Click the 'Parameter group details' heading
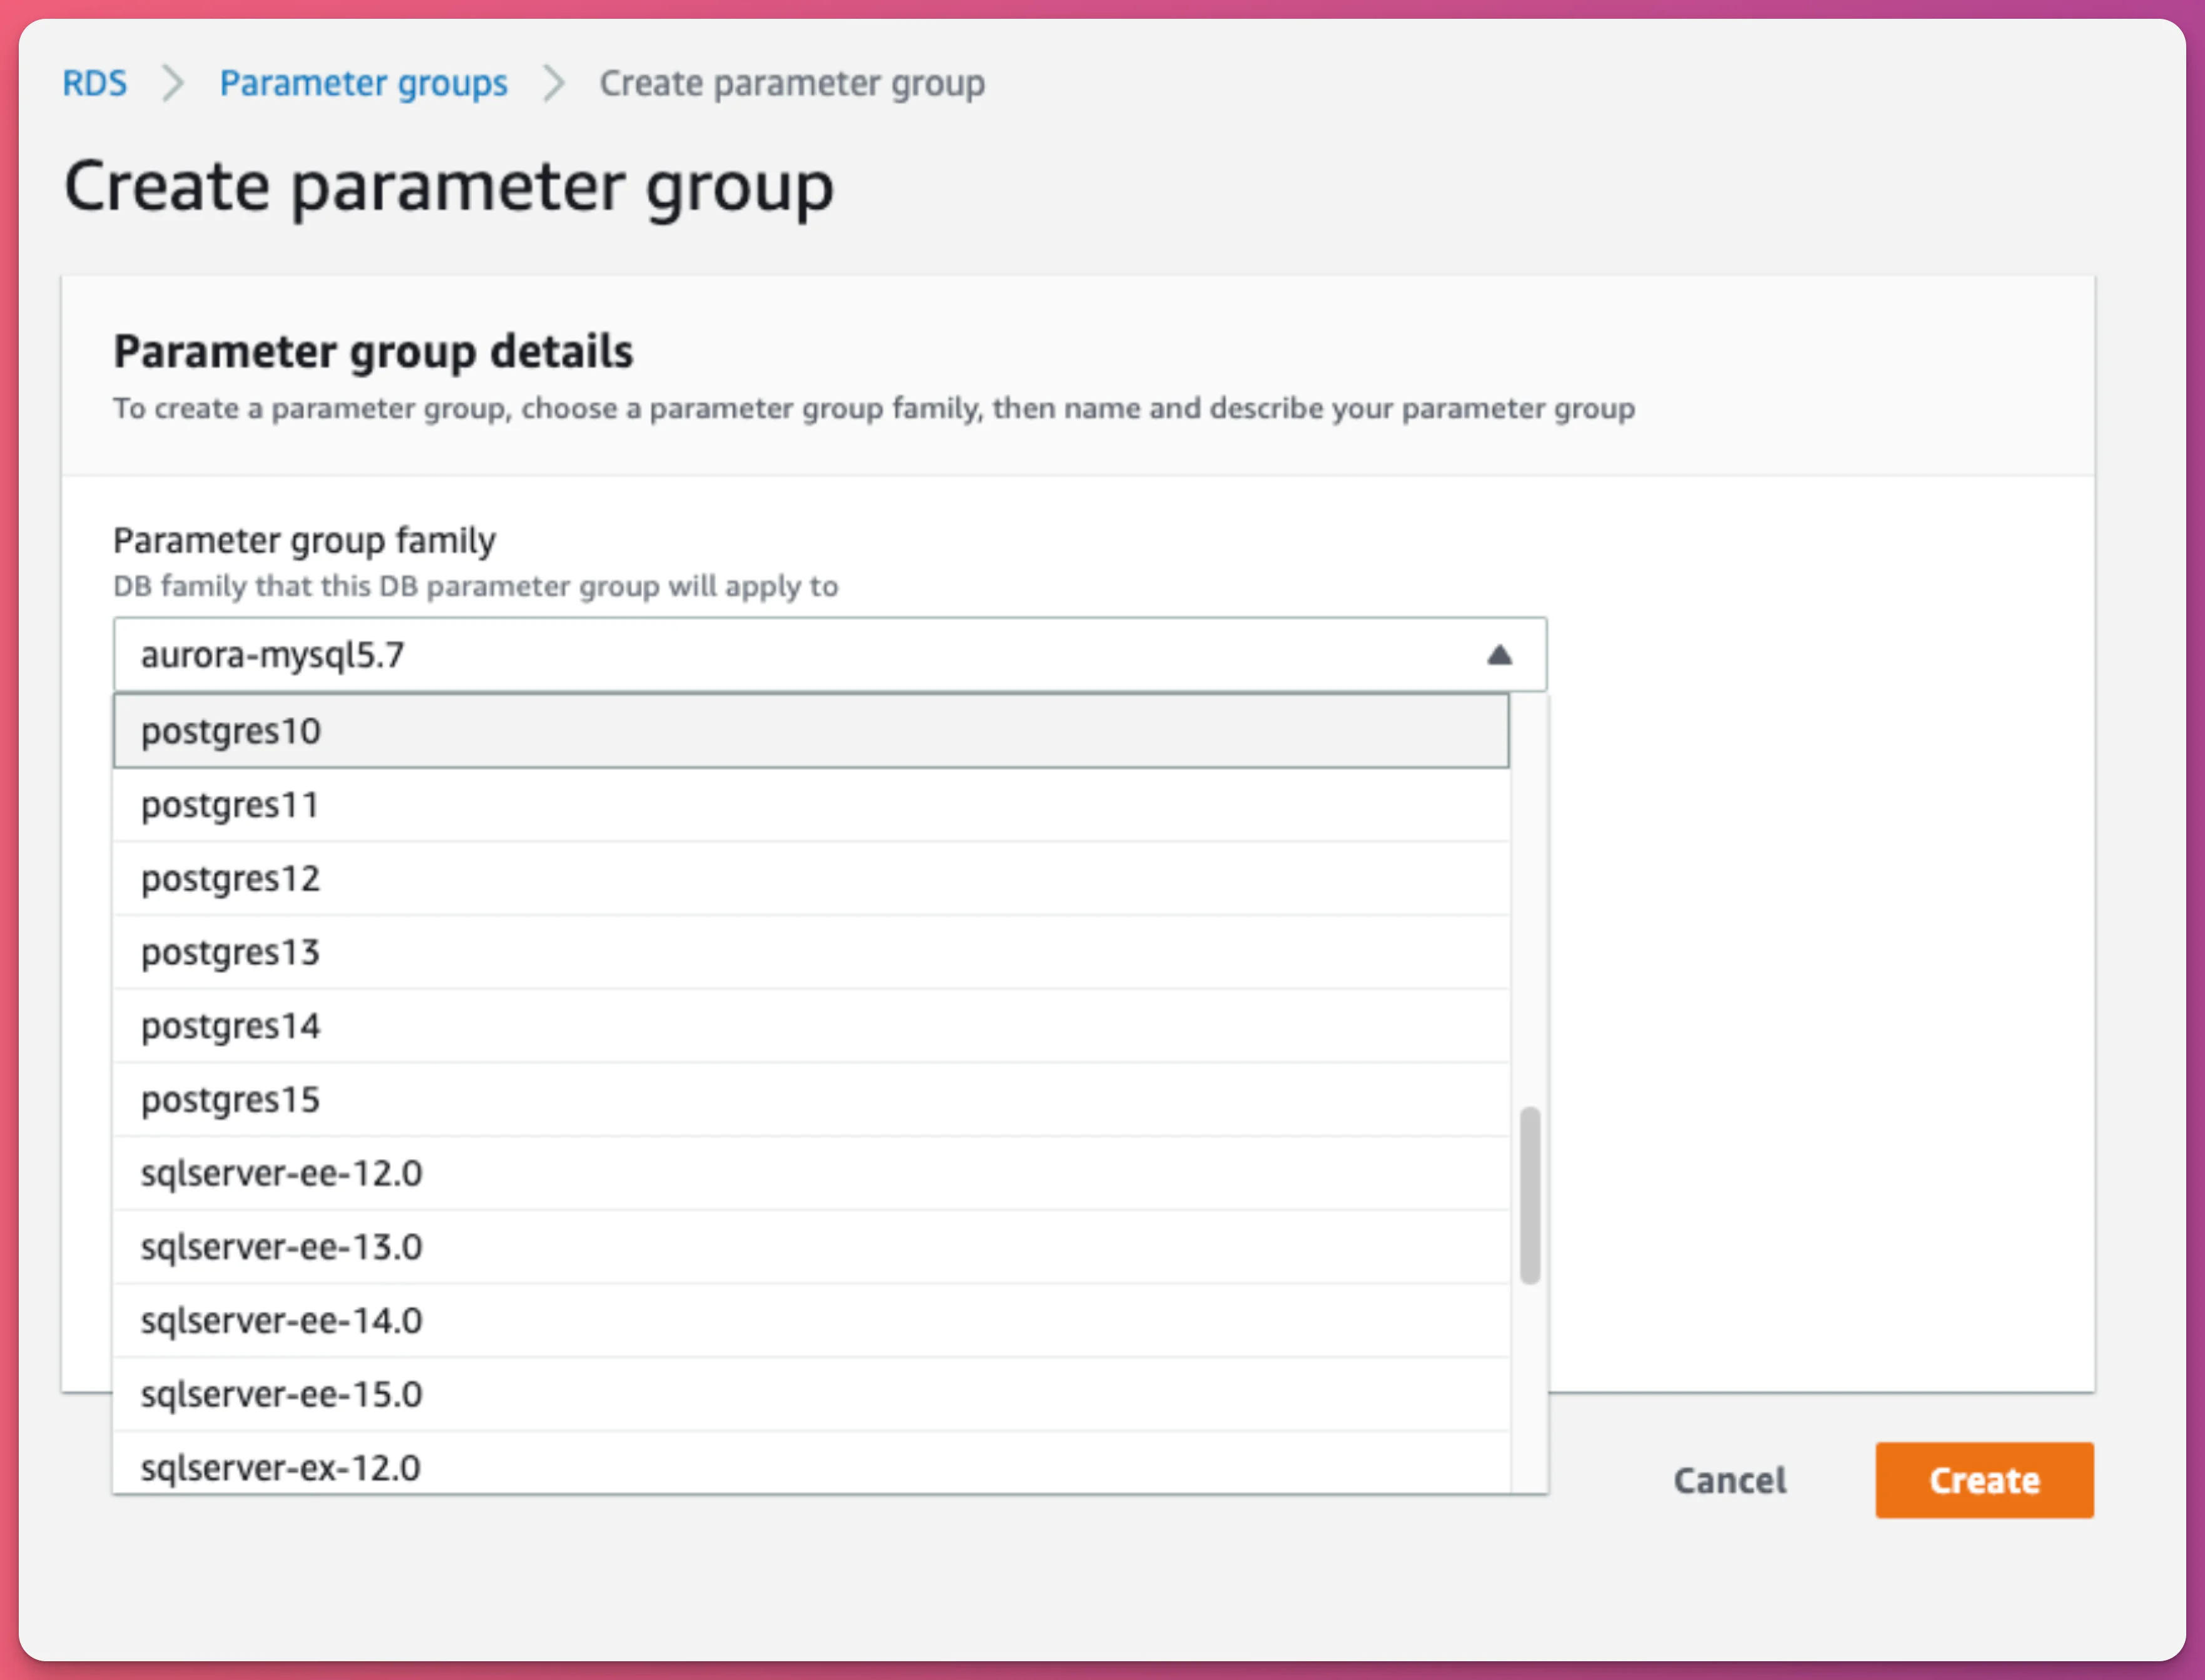The width and height of the screenshot is (2205, 1680). point(373,352)
